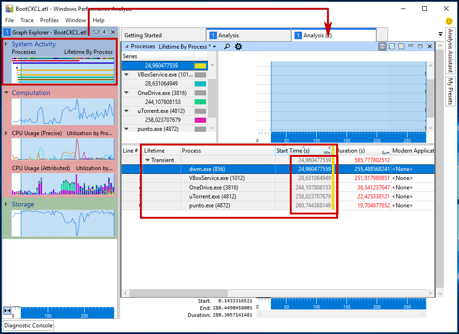Collapse OneDrive.exe (3816) series entry
Screen dimensions: 459x334
pos(127,93)
